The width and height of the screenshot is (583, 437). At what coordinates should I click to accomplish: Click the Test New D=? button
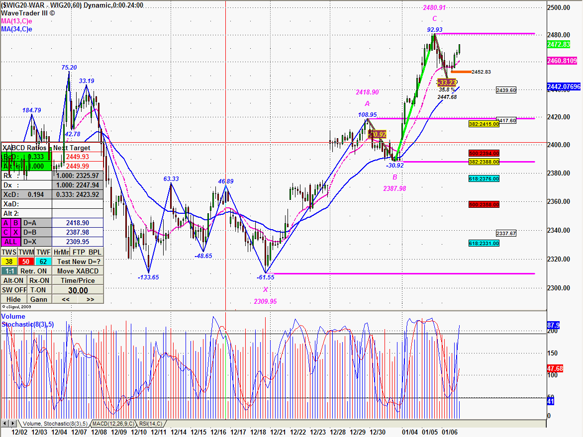coord(78,262)
